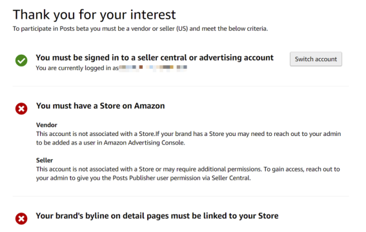Click 'Seller Central' text in Seller paragraph
The width and height of the screenshot is (366, 232).
231,178
